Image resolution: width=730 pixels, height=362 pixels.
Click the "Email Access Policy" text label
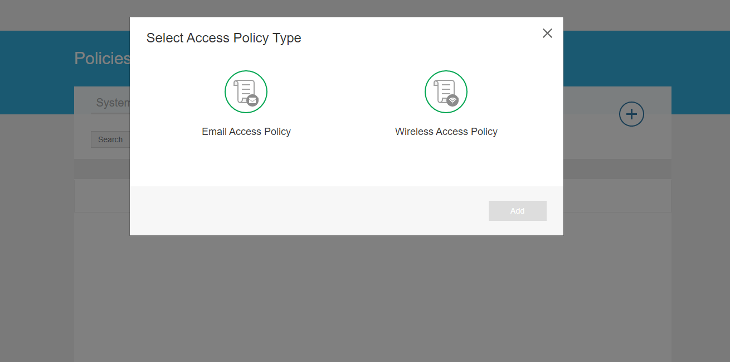pyautogui.click(x=246, y=132)
